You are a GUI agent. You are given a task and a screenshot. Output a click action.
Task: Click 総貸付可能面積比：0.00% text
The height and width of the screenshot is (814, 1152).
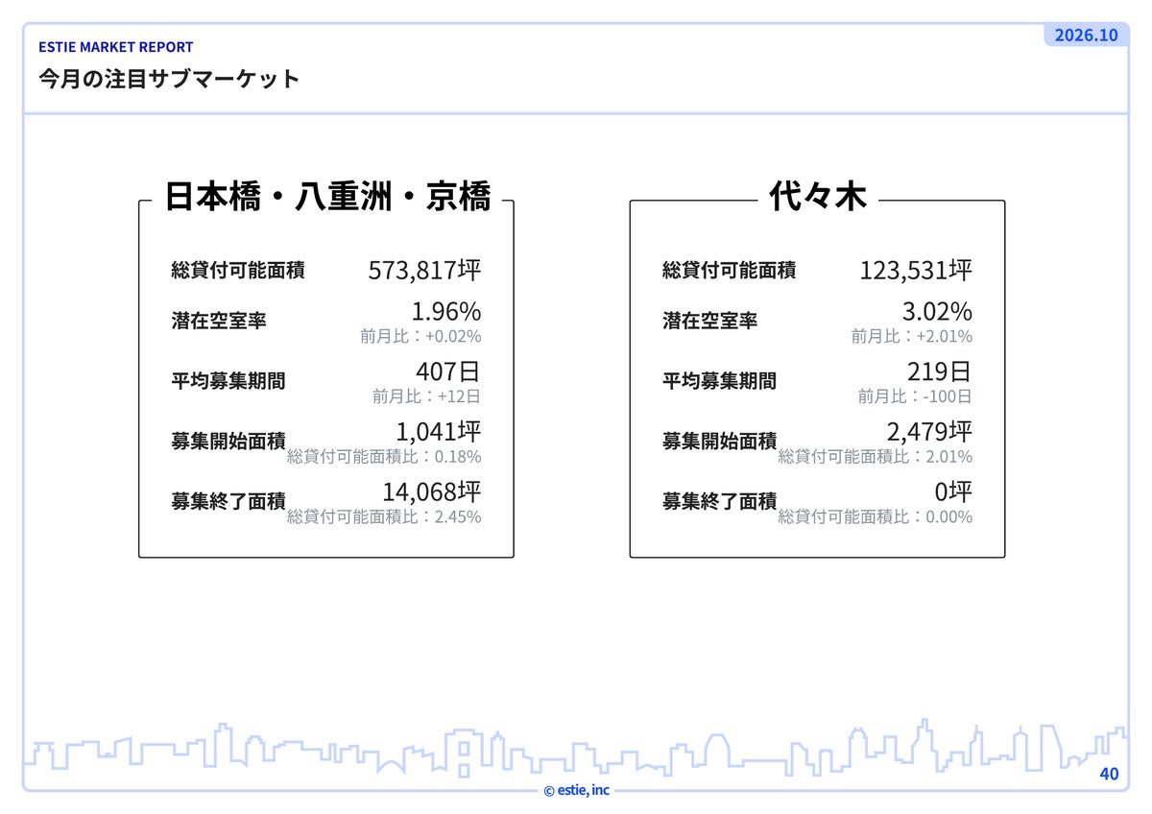tap(876, 516)
